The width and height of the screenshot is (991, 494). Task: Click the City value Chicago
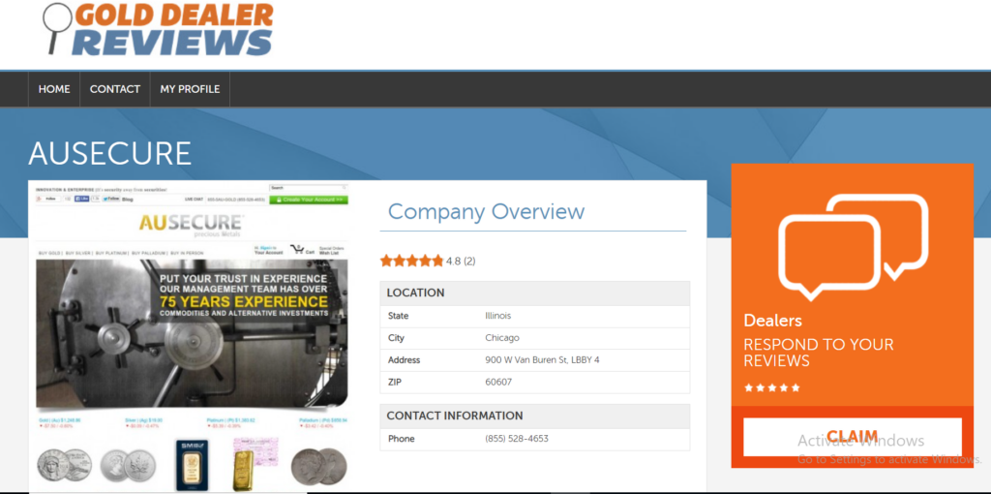click(x=502, y=338)
